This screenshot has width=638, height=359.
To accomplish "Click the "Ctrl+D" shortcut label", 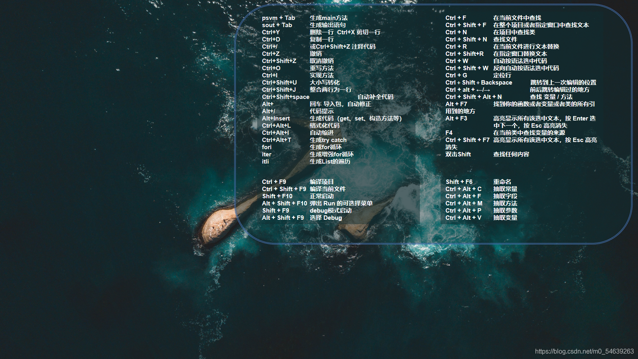I will (x=271, y=39).
